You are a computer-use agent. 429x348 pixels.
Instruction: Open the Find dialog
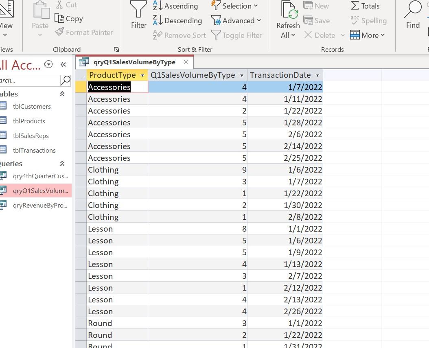(413, 16)
